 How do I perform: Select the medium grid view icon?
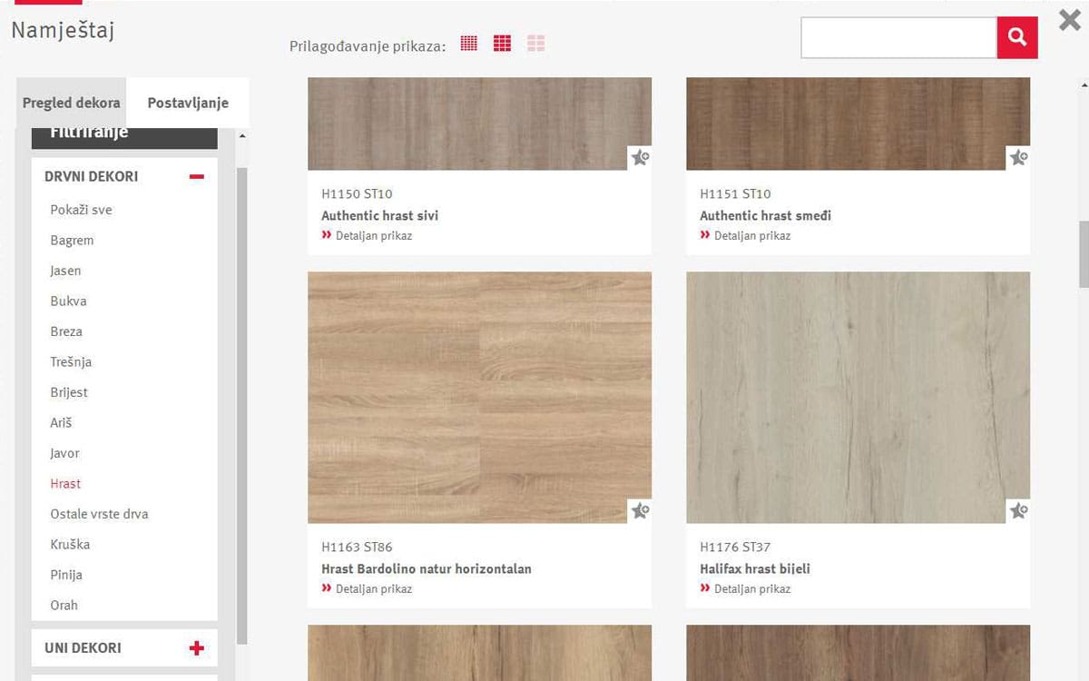tap(502, 44)
